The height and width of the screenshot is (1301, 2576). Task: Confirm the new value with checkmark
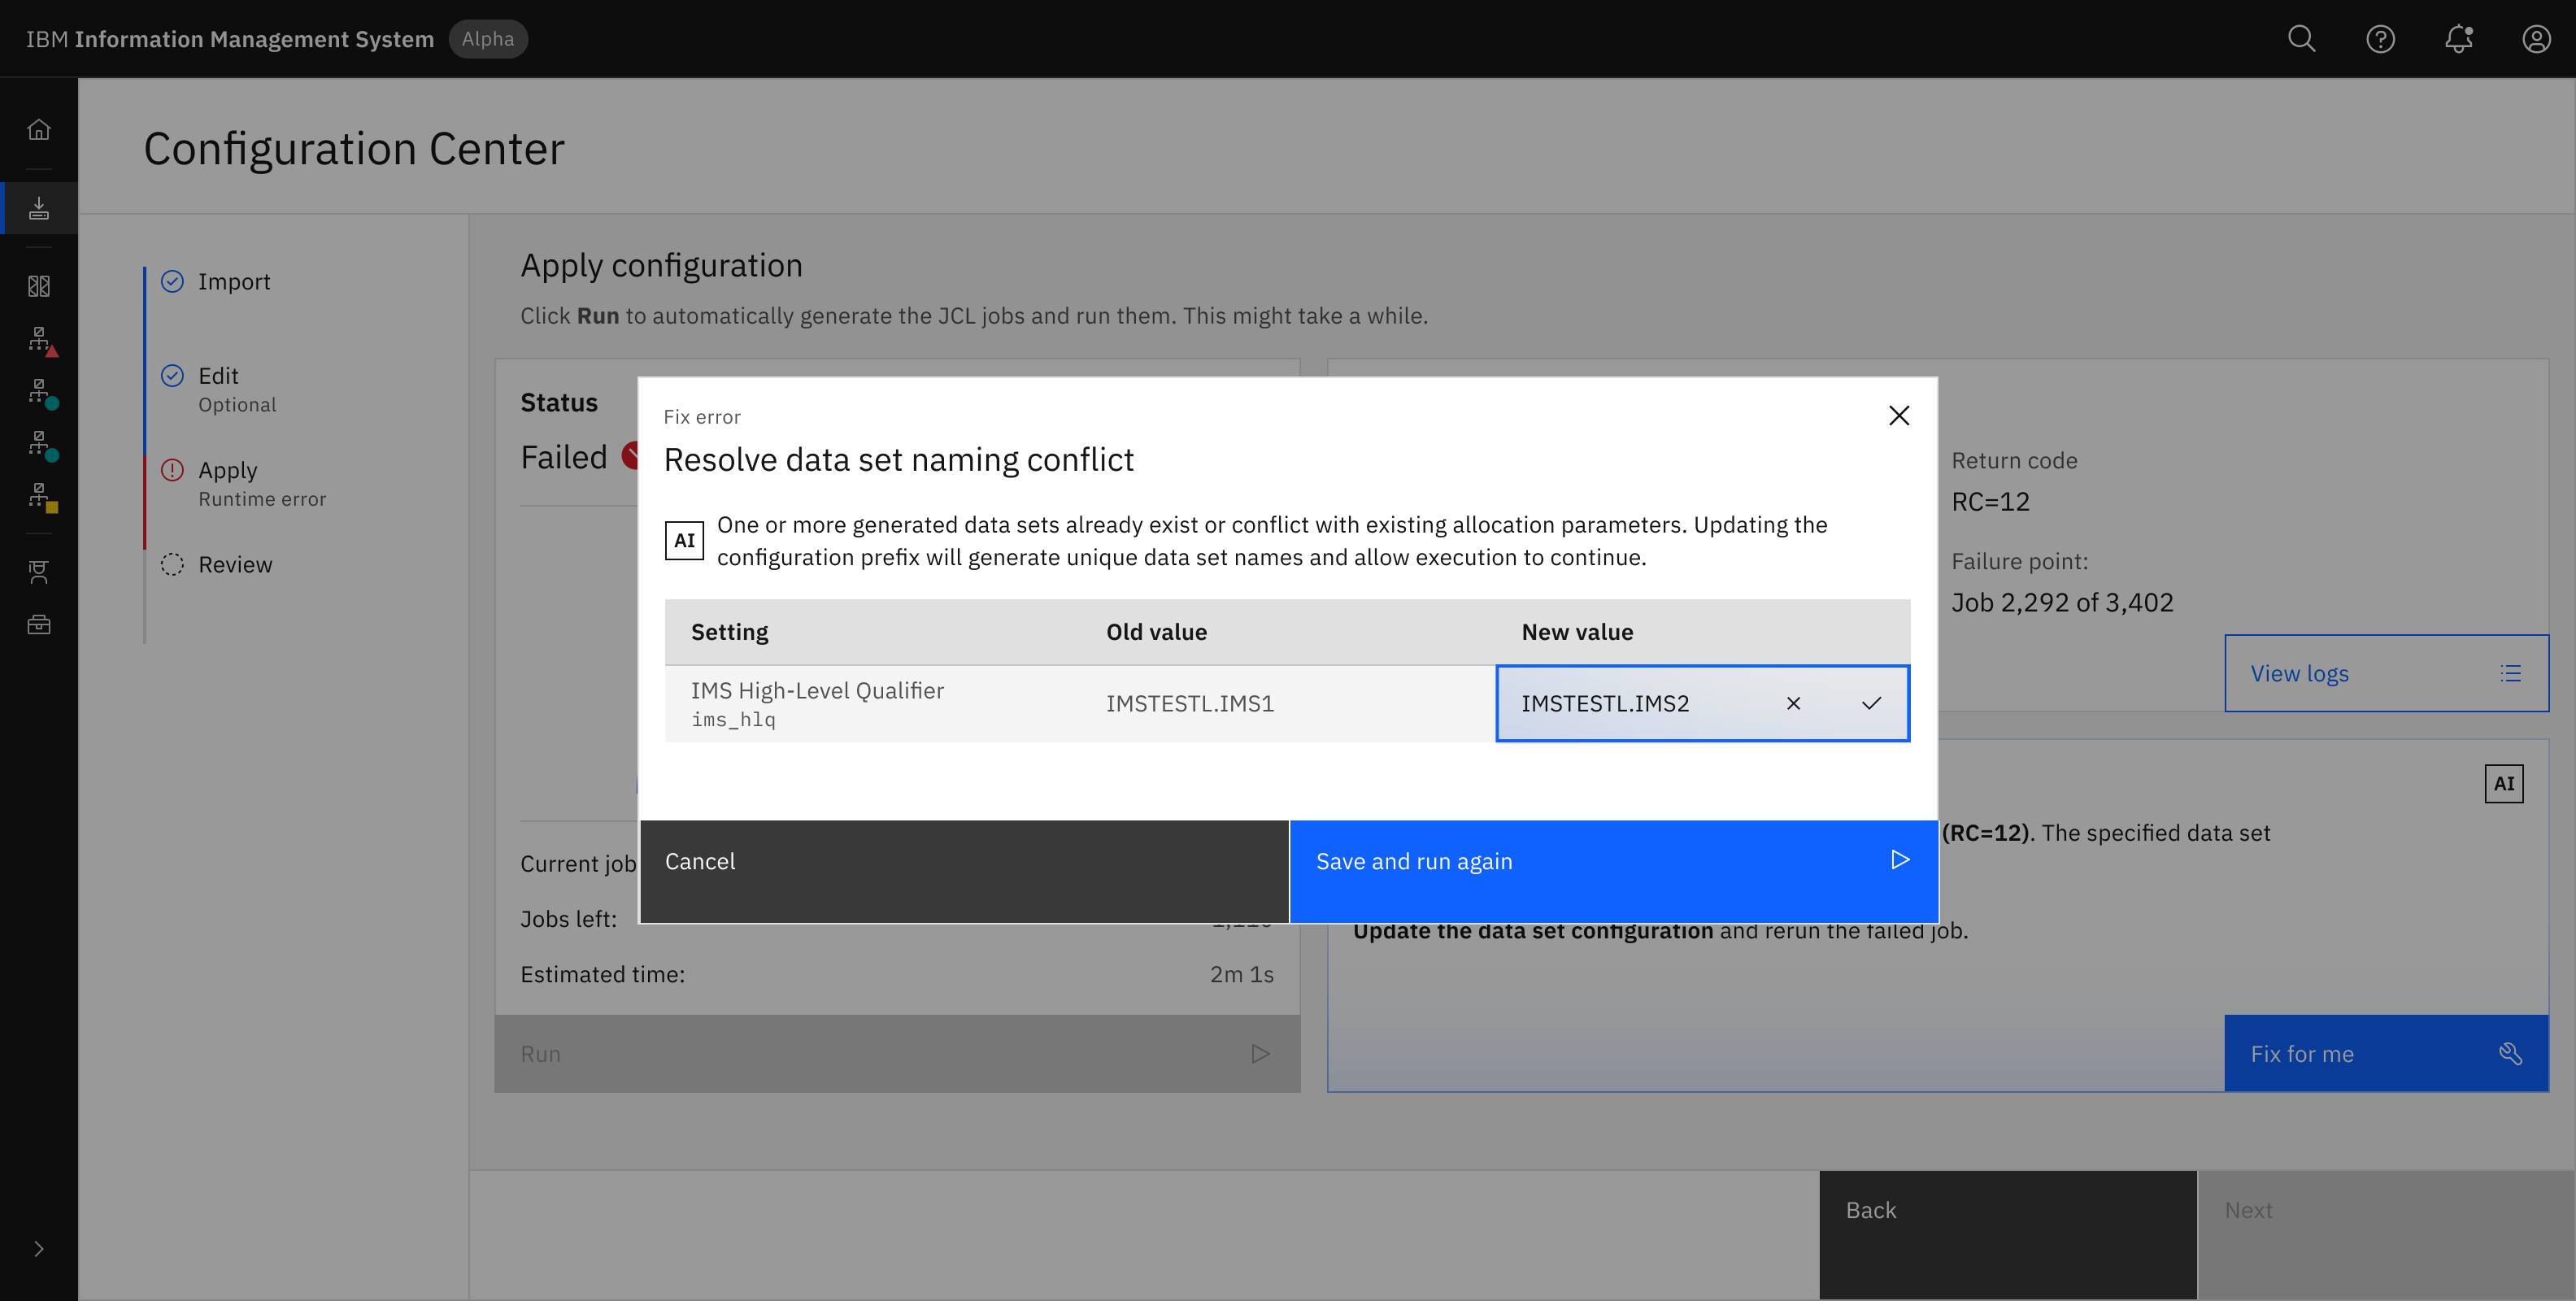point(1871,704)
